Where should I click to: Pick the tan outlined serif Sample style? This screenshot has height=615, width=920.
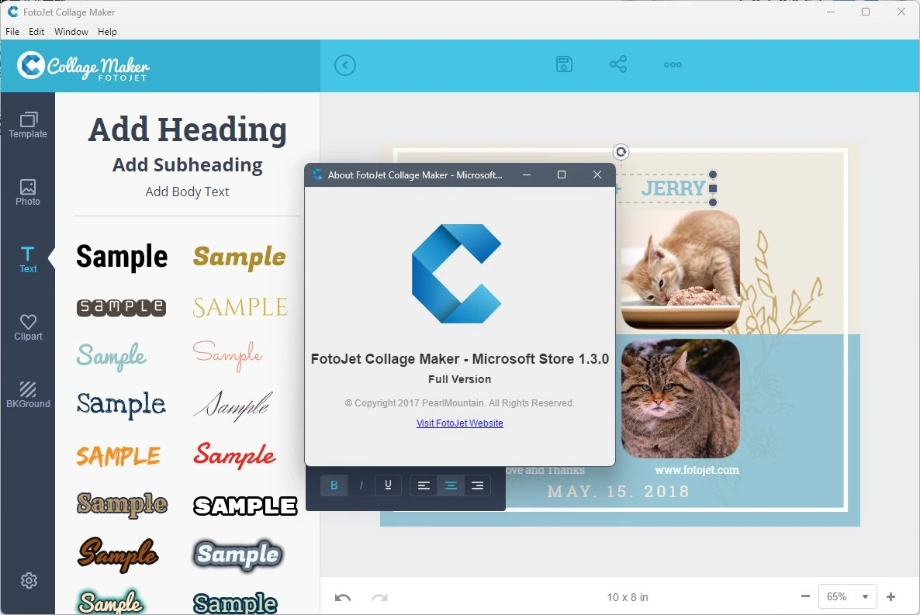pos(122,505)
